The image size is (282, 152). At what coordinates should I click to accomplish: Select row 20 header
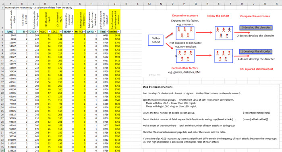[2, 93]
